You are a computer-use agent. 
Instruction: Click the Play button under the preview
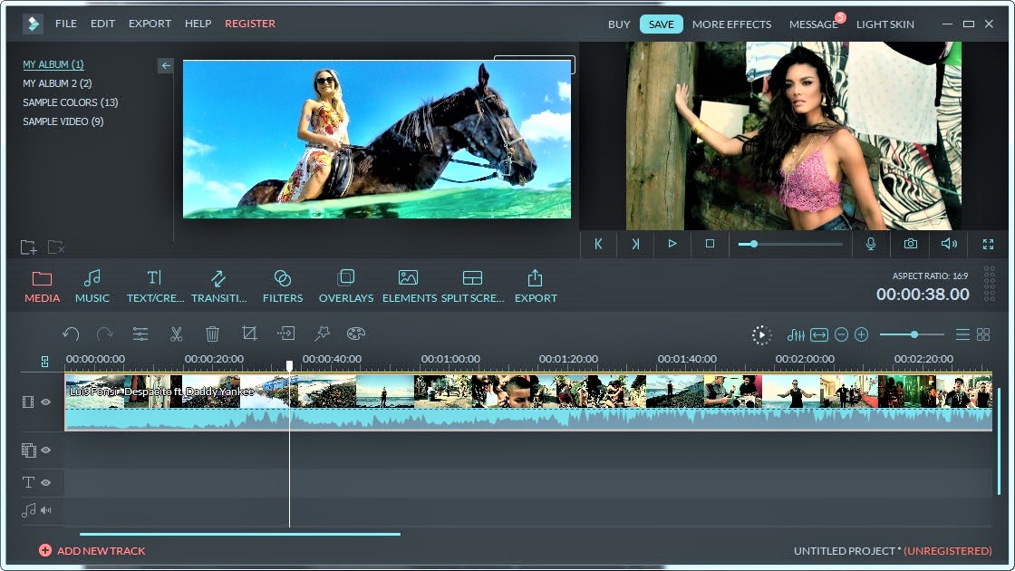[x=672, y=244]
